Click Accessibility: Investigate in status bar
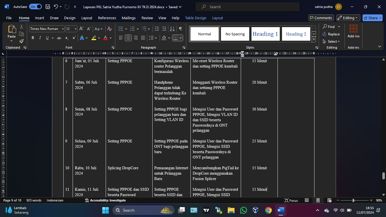Image resolution: width=386 pixels, height=217 pixels. pos(105,200)
